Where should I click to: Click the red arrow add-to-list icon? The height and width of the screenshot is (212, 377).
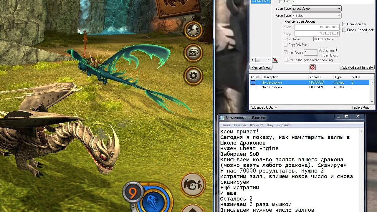275,60
